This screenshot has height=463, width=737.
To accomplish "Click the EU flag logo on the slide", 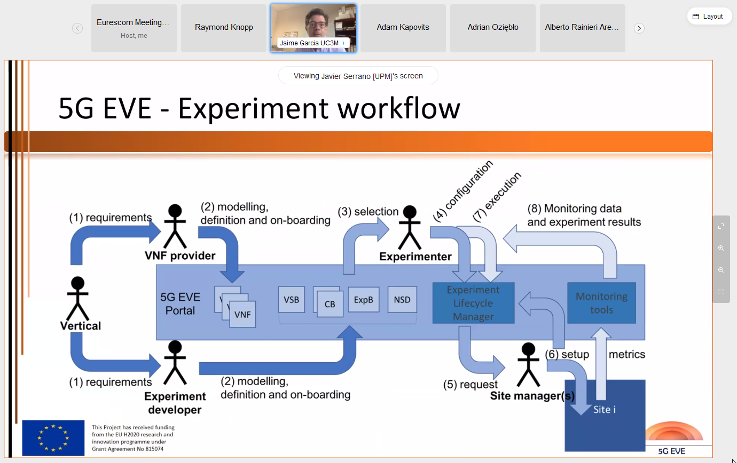I will [53, 438].
